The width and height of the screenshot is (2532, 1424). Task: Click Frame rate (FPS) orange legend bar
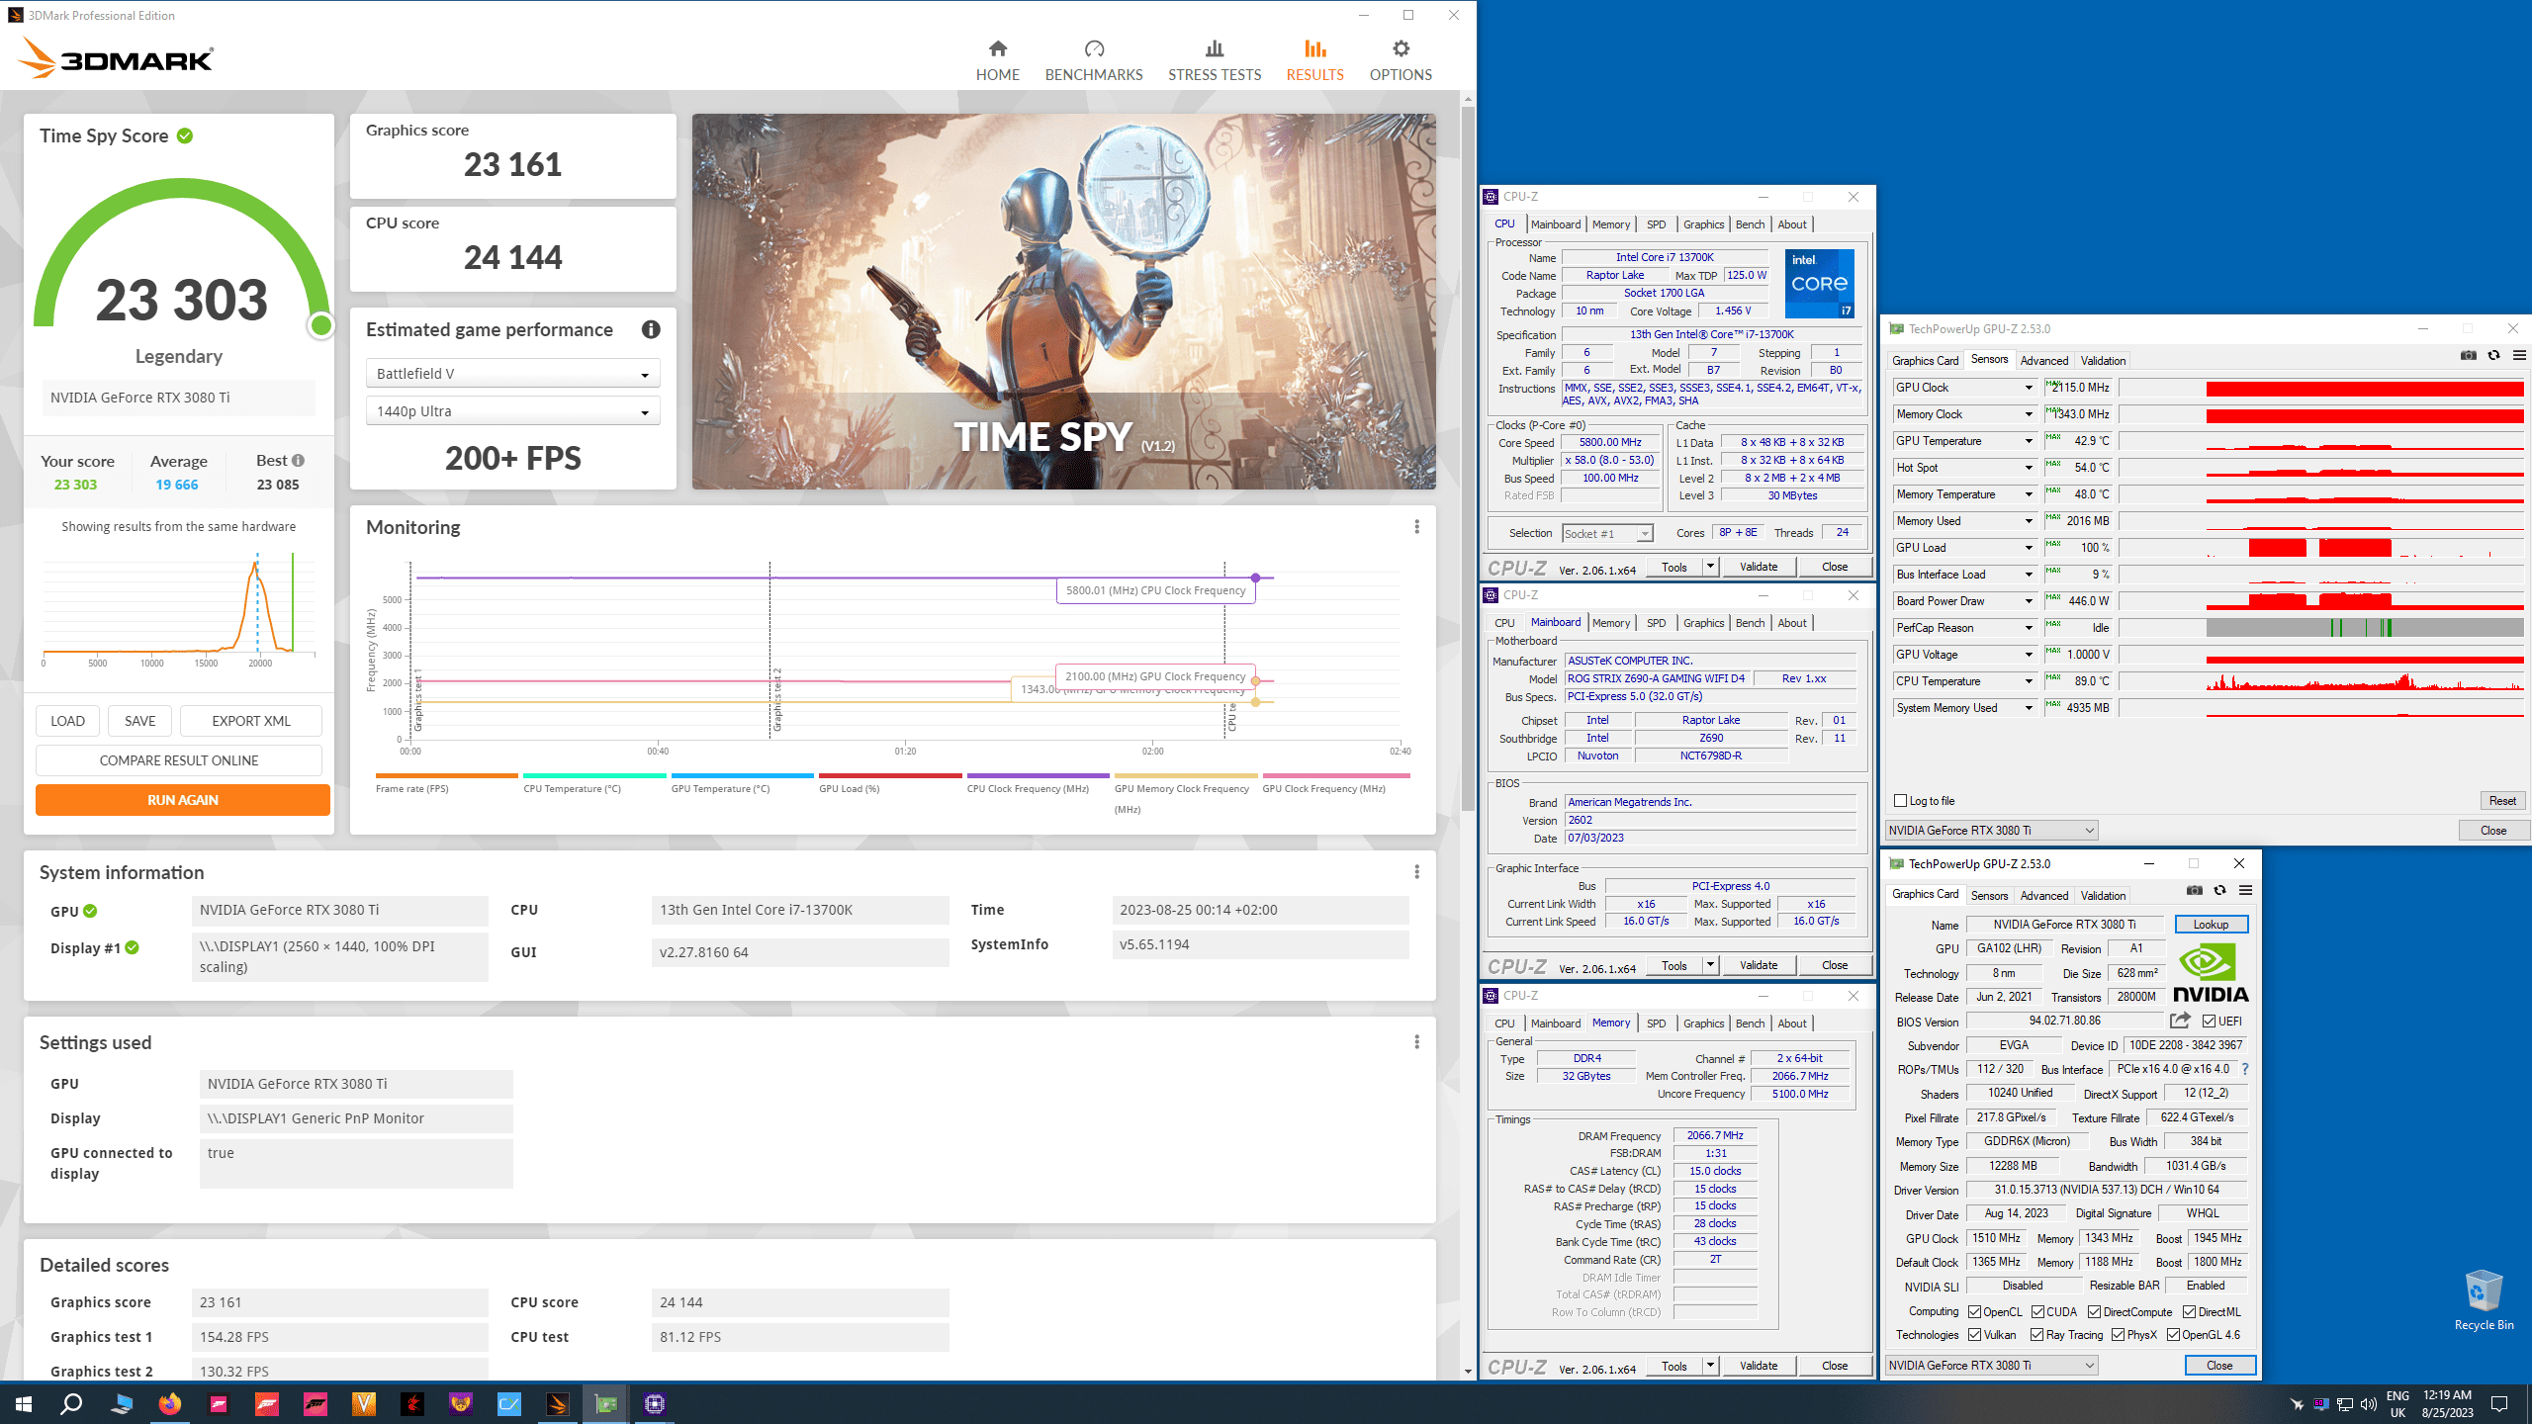point(446,776)
